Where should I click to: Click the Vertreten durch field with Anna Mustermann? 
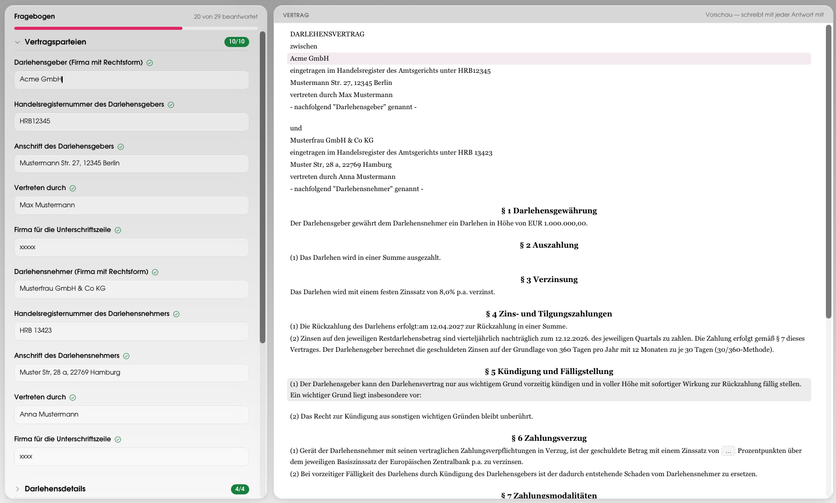[131, 415]
